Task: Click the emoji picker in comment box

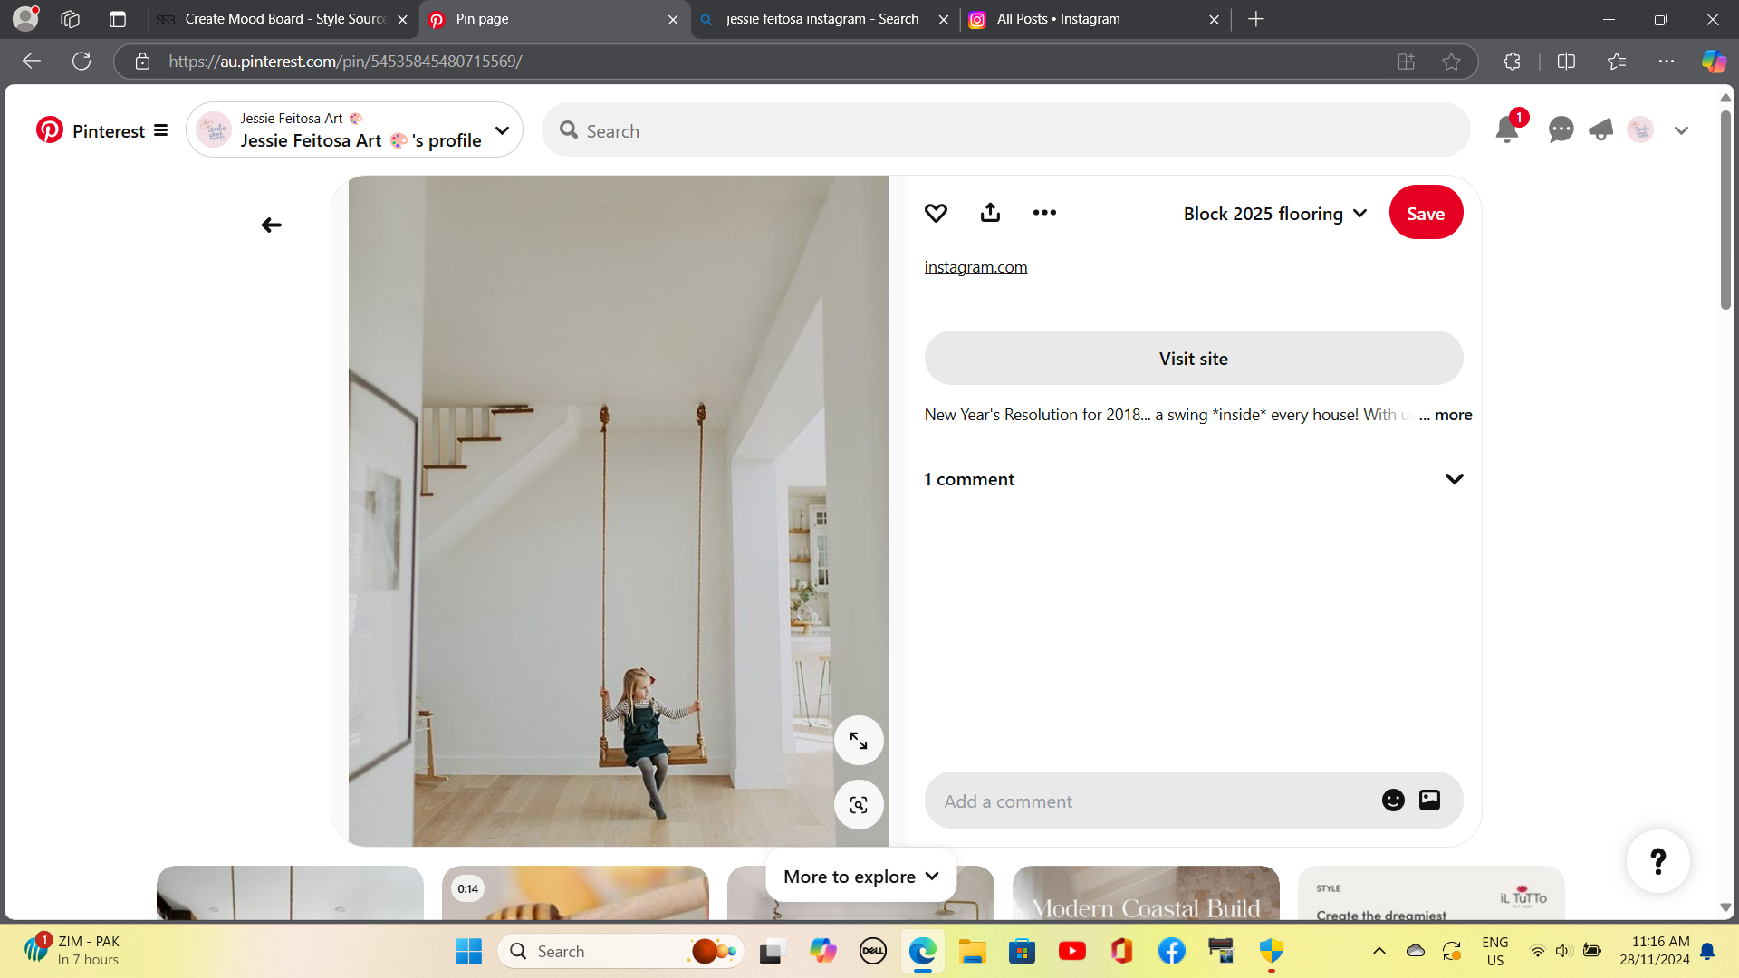Action: pos(1393,801)
